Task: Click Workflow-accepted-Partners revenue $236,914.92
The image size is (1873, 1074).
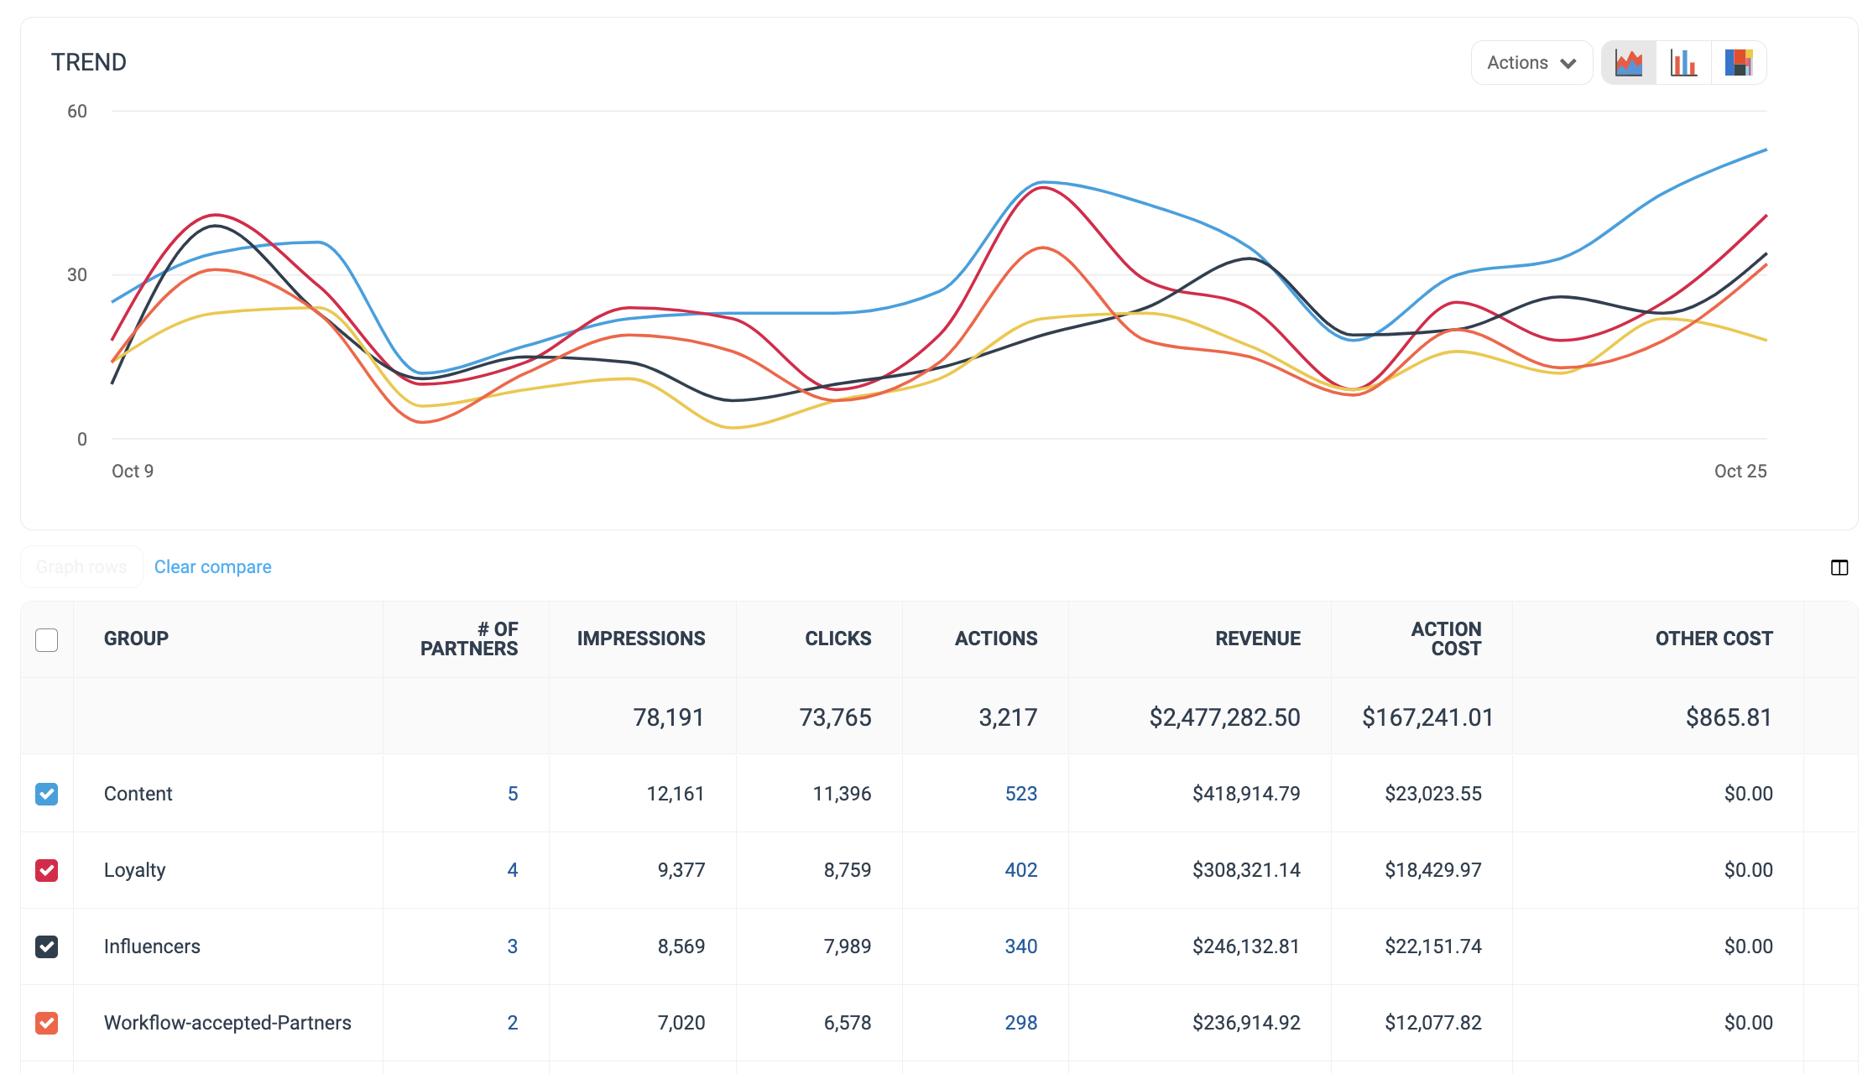Action: tap(1246, 1023)
